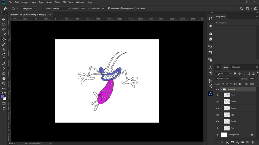Screen dimensions: 259x145
Task: Add a layer mask icon
Action: point(232,142)
